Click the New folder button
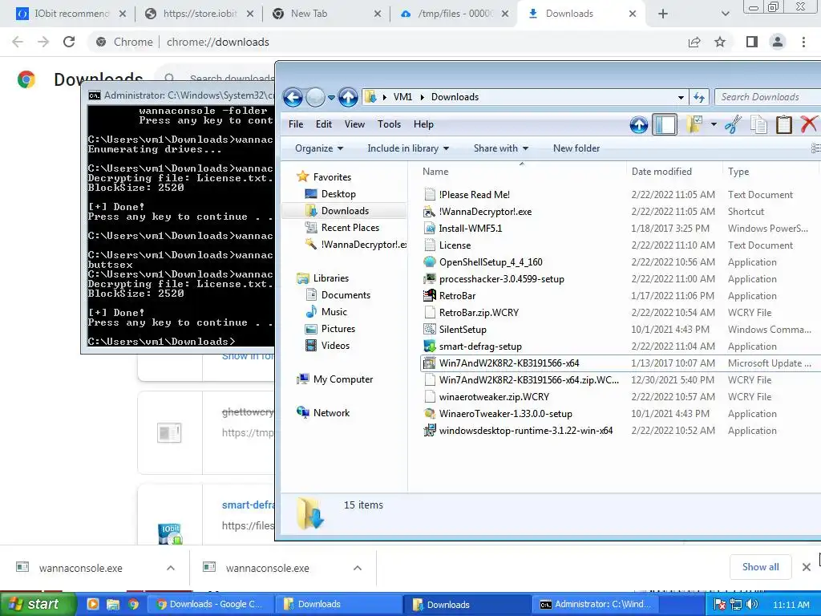Image resolution: width=821 pixels, height=616 pixels. coord(576,148)
